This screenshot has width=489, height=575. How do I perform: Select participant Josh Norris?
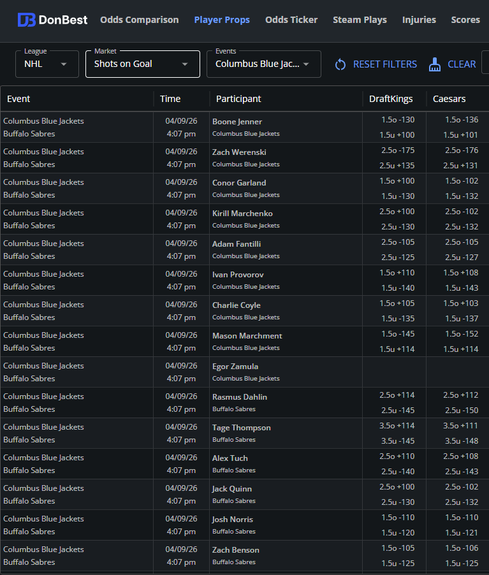(x=233, y=520)
